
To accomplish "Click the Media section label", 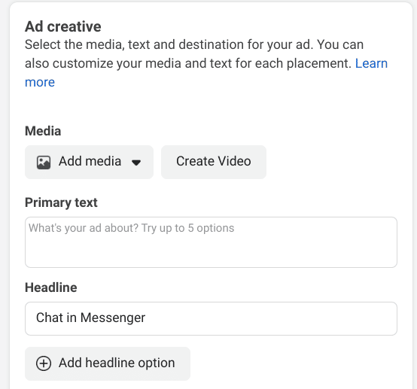I will pos(43,131).
